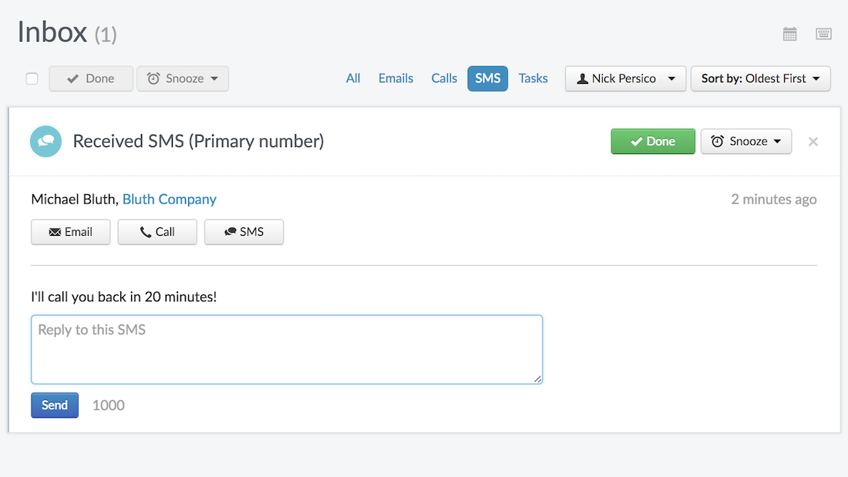Select the Tasks tab
This screenshot has height=477, width=848.
533,79
